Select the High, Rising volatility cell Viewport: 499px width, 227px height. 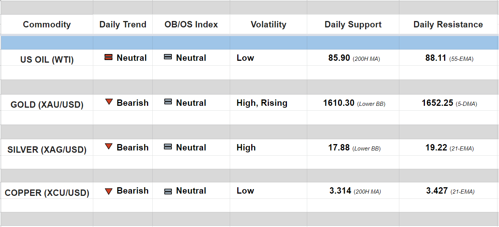coord(262,103)
